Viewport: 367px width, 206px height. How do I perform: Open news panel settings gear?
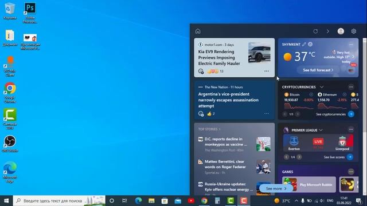[354, 31]
